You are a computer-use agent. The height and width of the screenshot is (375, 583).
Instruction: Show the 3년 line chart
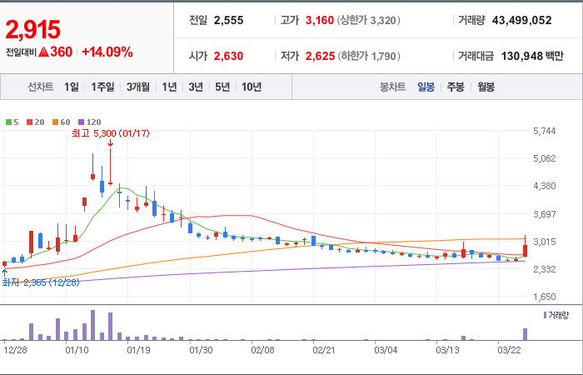(196, 87)
